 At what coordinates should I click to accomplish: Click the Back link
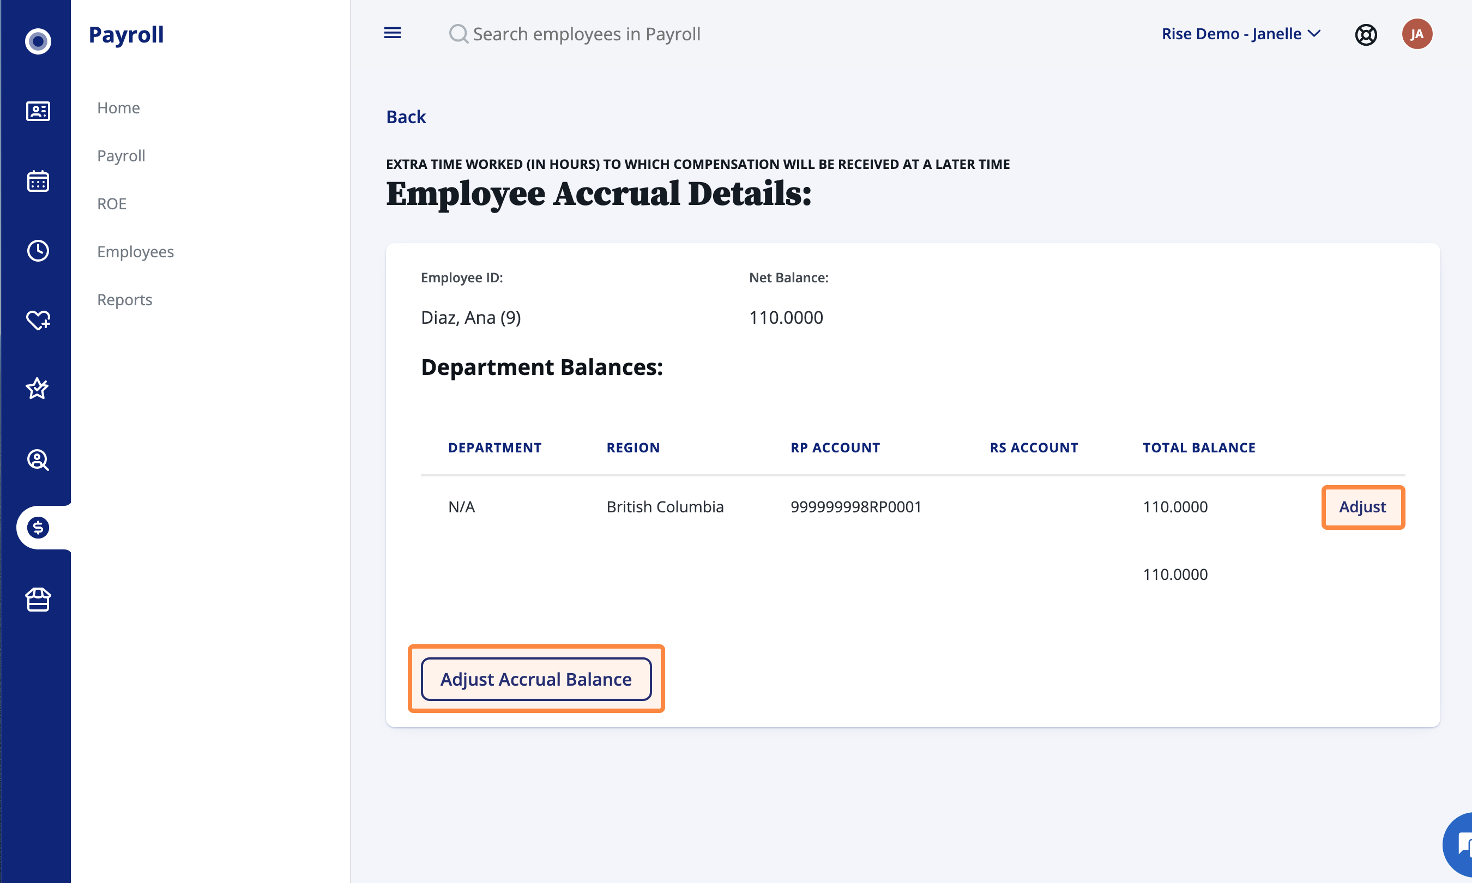(406, 117)
